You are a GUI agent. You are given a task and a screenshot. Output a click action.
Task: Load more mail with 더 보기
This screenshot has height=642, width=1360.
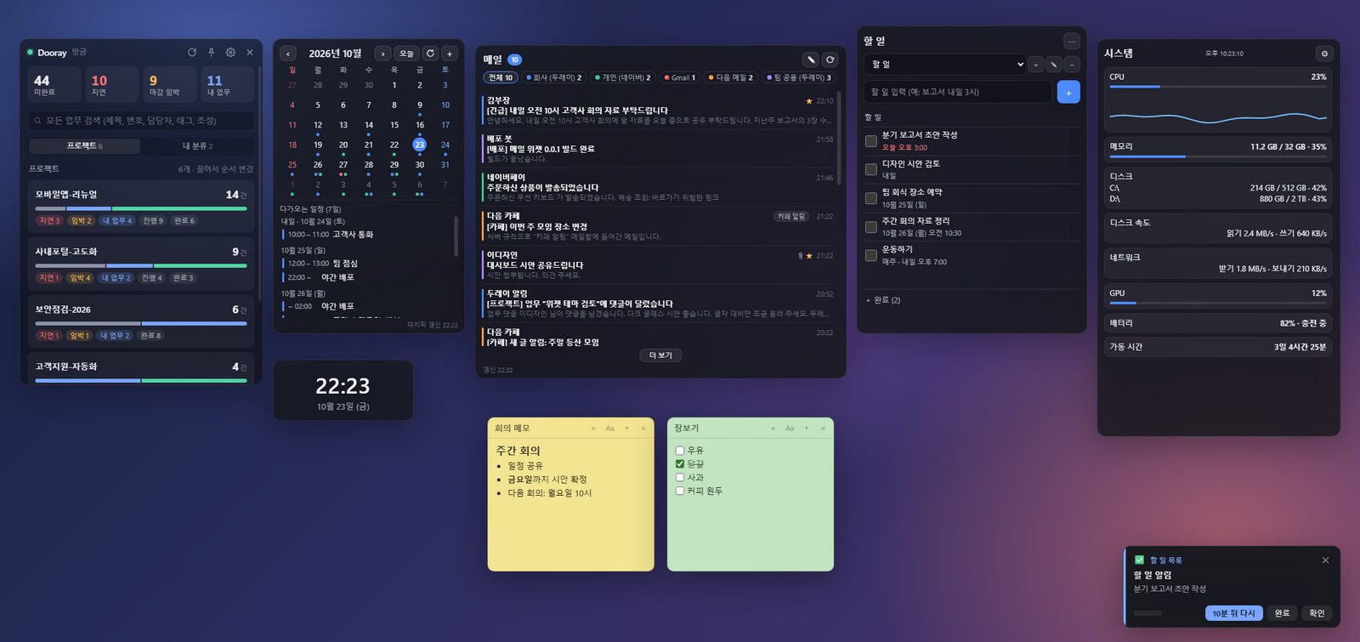click(x=660, y=355)
